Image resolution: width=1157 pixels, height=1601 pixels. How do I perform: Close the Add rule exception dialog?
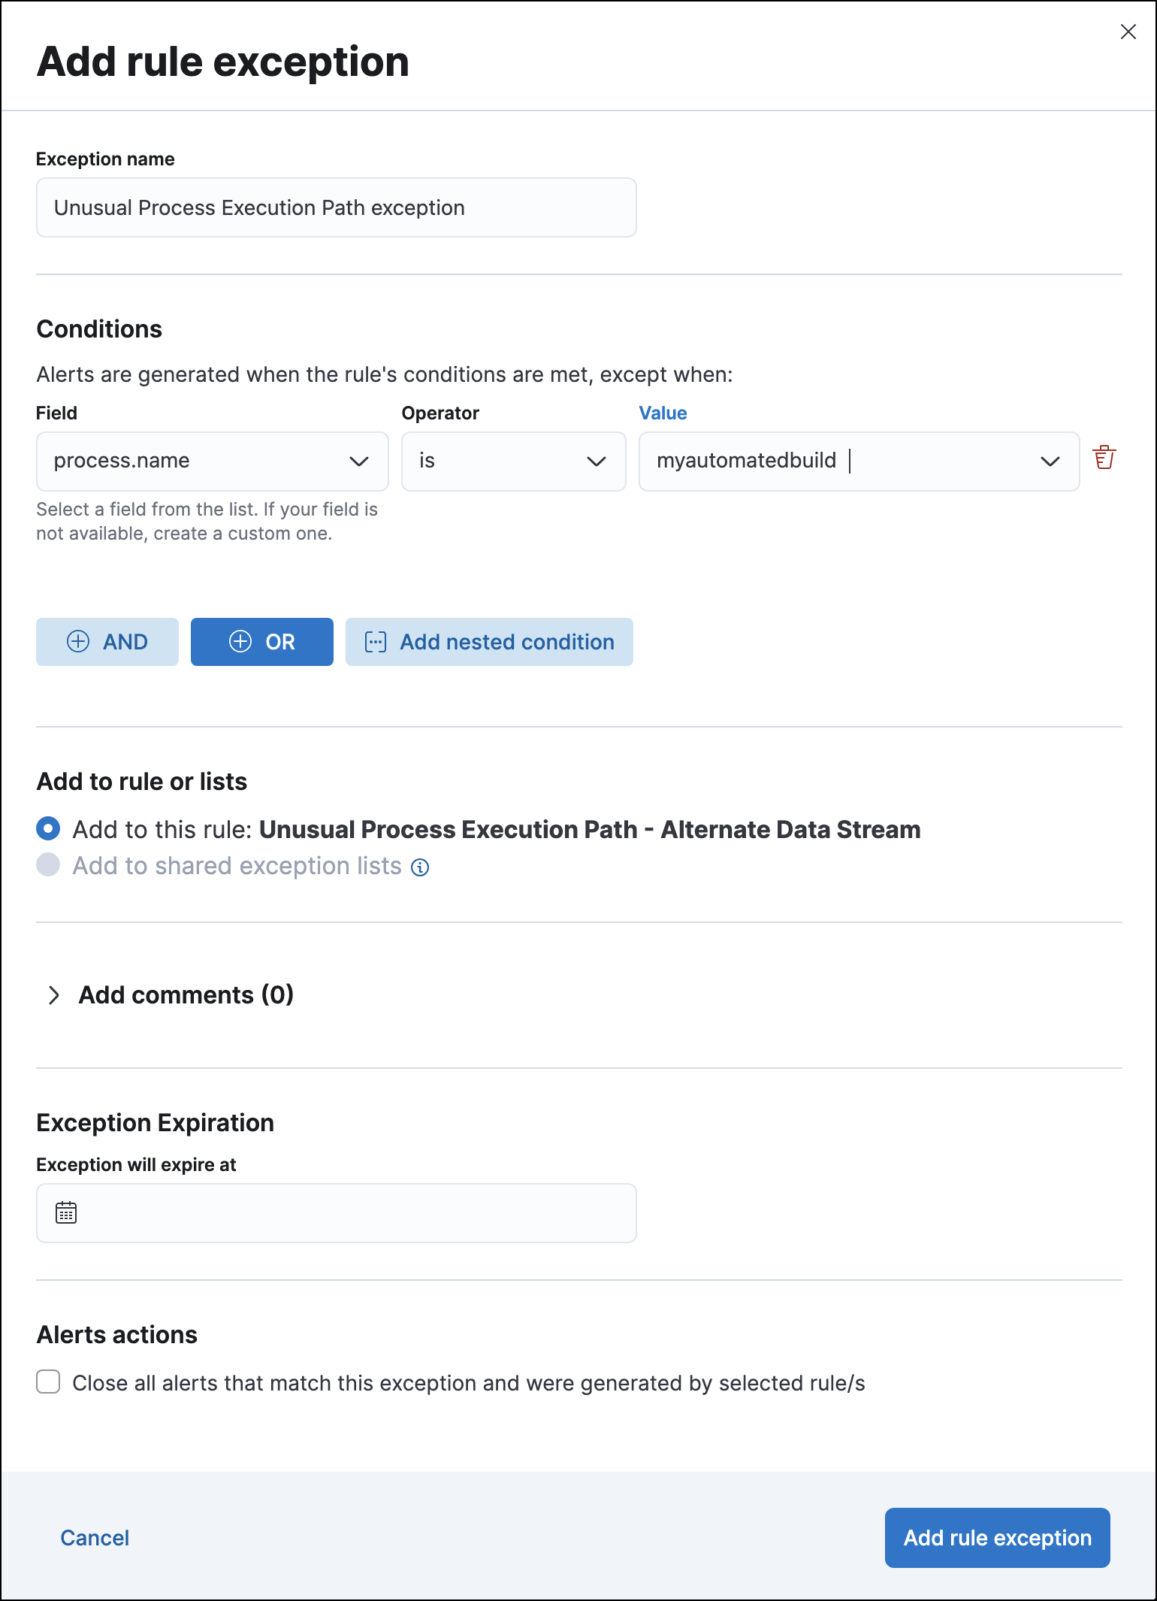click(1128, 32)
